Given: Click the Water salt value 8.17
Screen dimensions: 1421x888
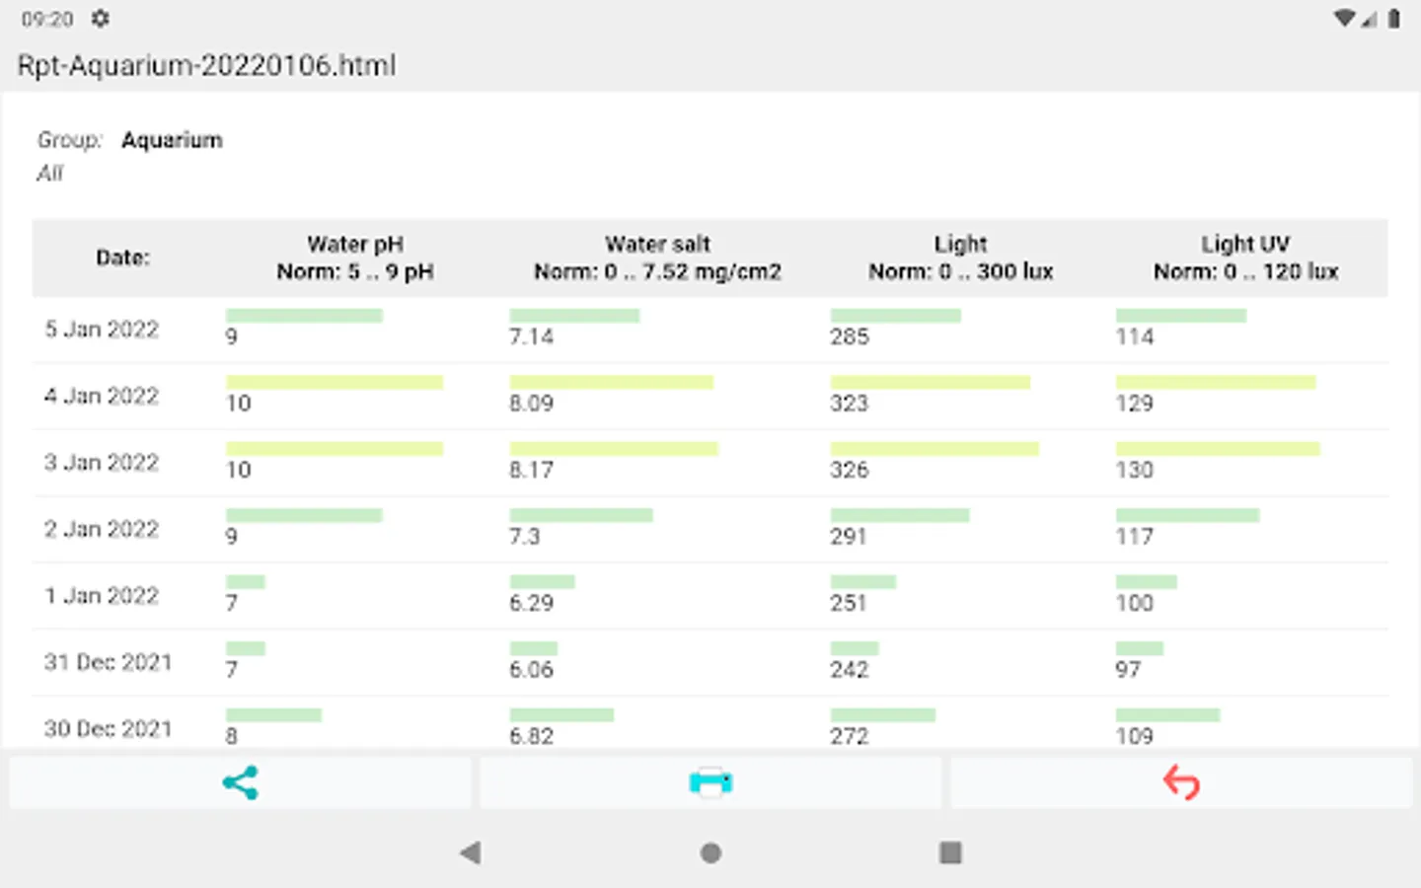Looking at the screenshot, I should [x=531, y=471].
